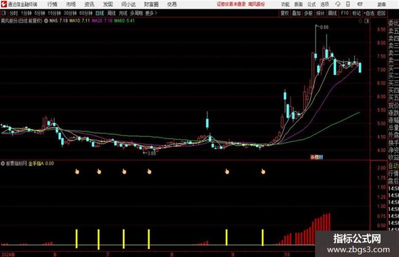Select the 日线 daily period tab
399x257 pixels.
(100, 13)
